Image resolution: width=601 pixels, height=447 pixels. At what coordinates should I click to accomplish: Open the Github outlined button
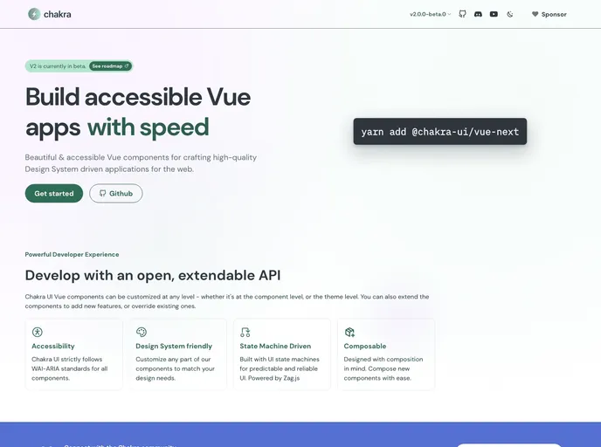[x=115, y=193]
